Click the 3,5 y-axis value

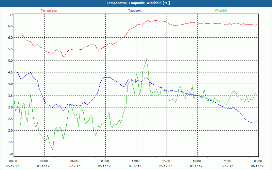coord(11,96)
